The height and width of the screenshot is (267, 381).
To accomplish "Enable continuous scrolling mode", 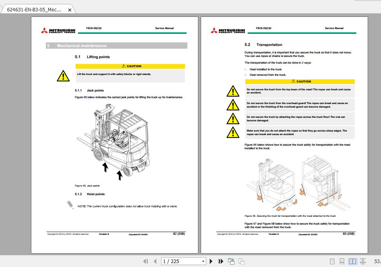I will pos(342,261).
